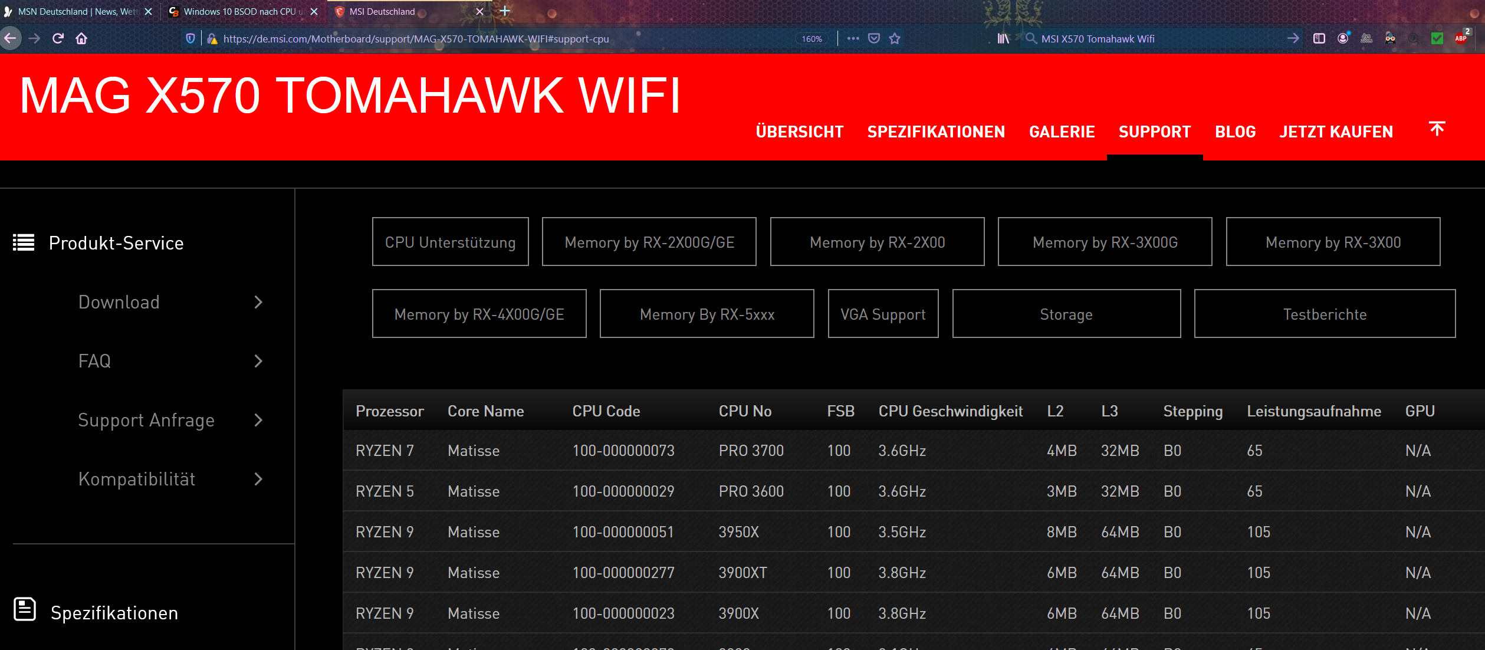Open Firefox account icon
The image size is (1485, 650).
pos(1343,38)
